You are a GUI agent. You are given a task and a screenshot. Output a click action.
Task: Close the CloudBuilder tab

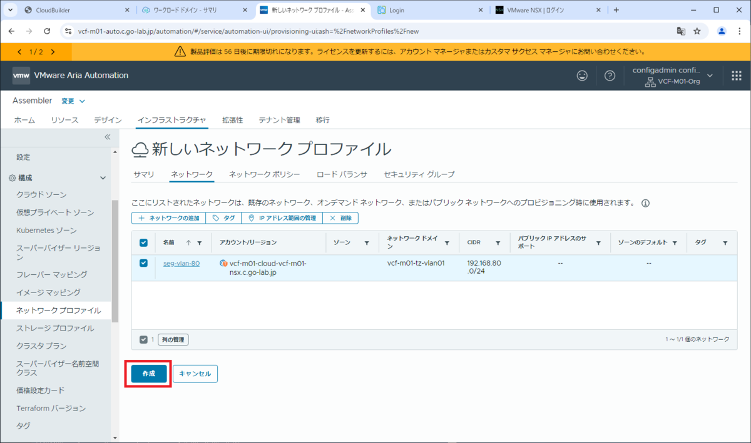click(x=126, y=10)
